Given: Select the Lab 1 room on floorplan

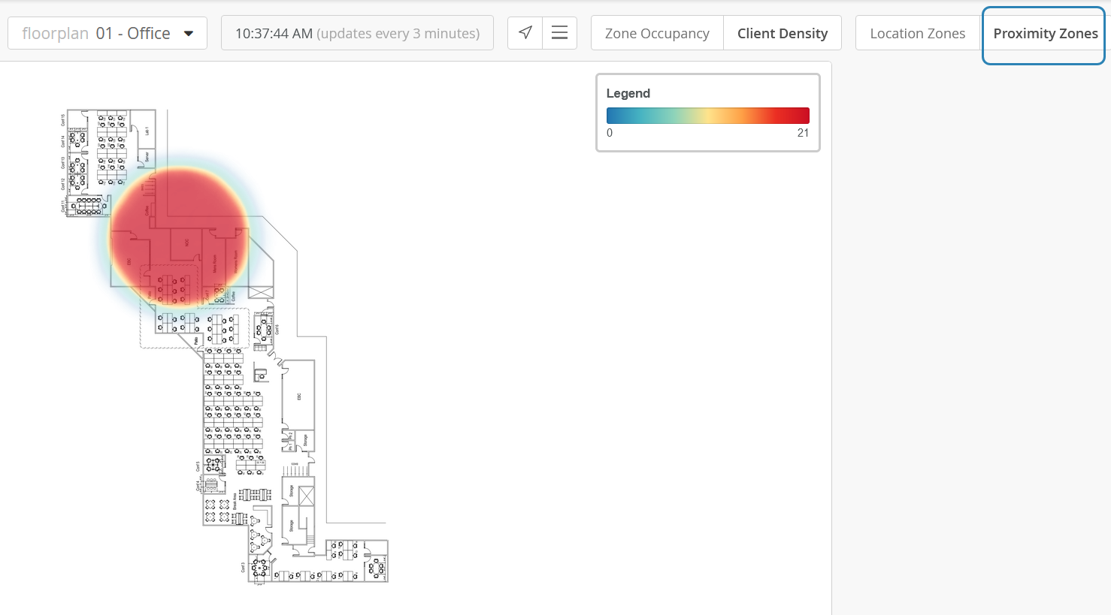Looking at the screenshot, I should click(147, 131).
